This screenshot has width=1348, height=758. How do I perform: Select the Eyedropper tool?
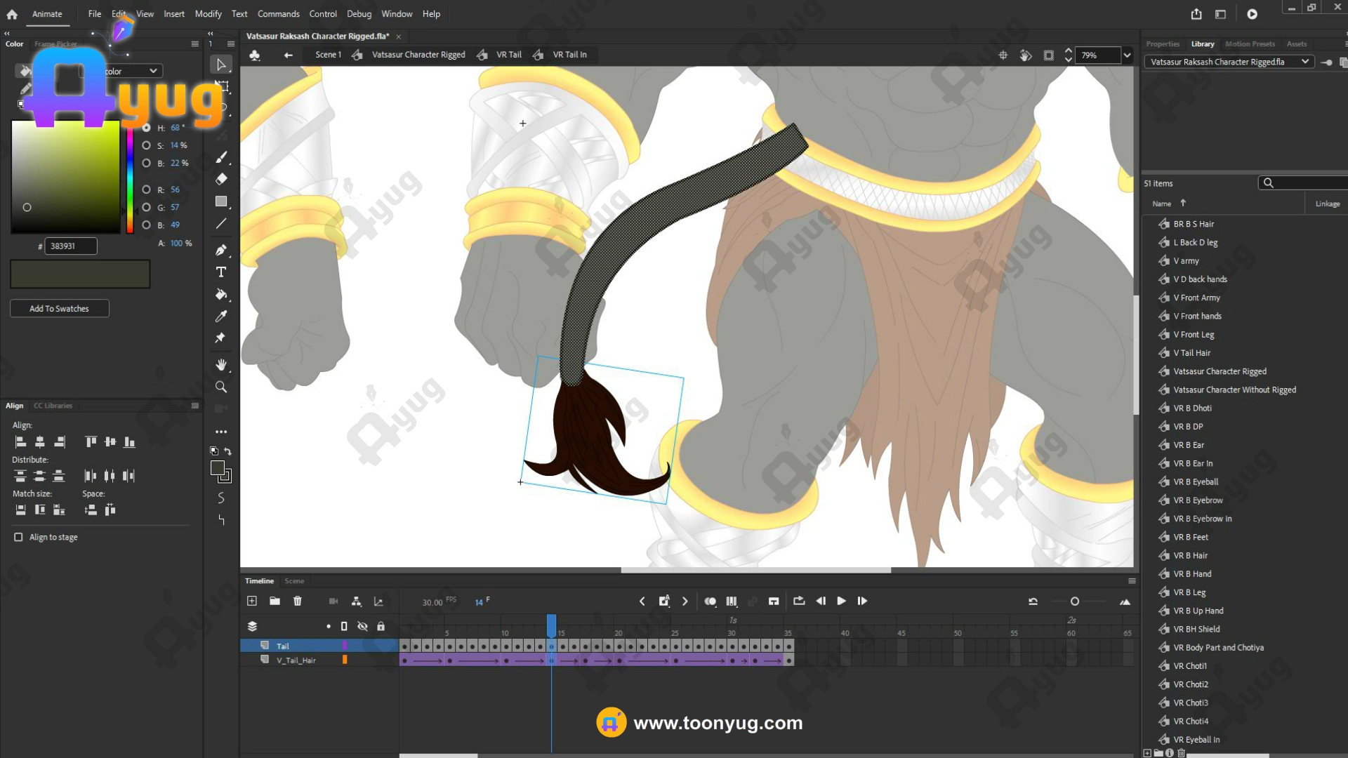tap(221, 317)
